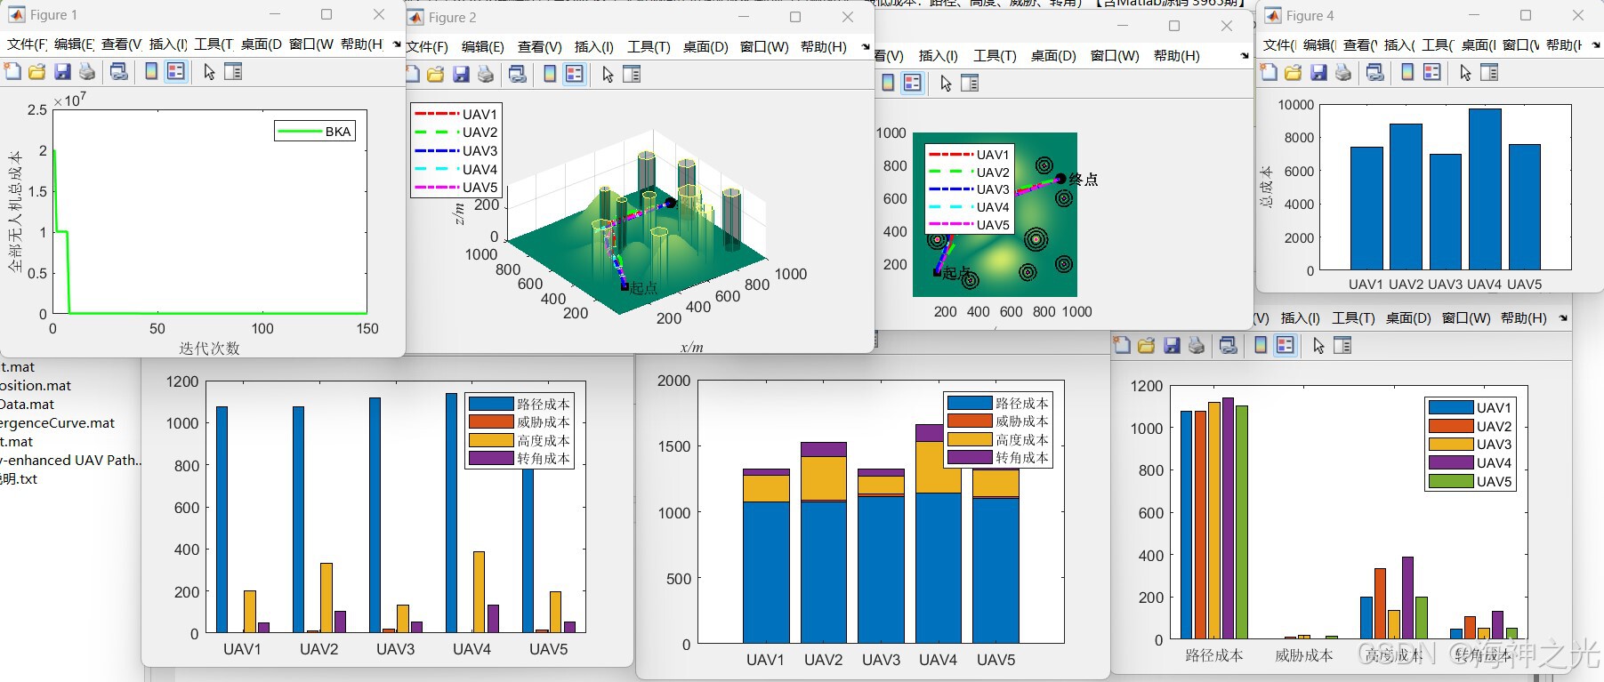This screenshot has height=682, width=1604.
Task: Print Figure 2 using the printer icon
Action: pos(485,74)
